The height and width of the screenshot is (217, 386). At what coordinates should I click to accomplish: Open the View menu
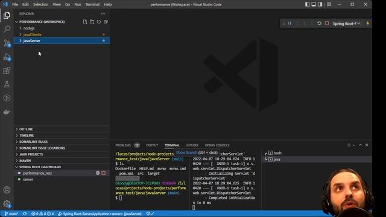pos(57,4)
